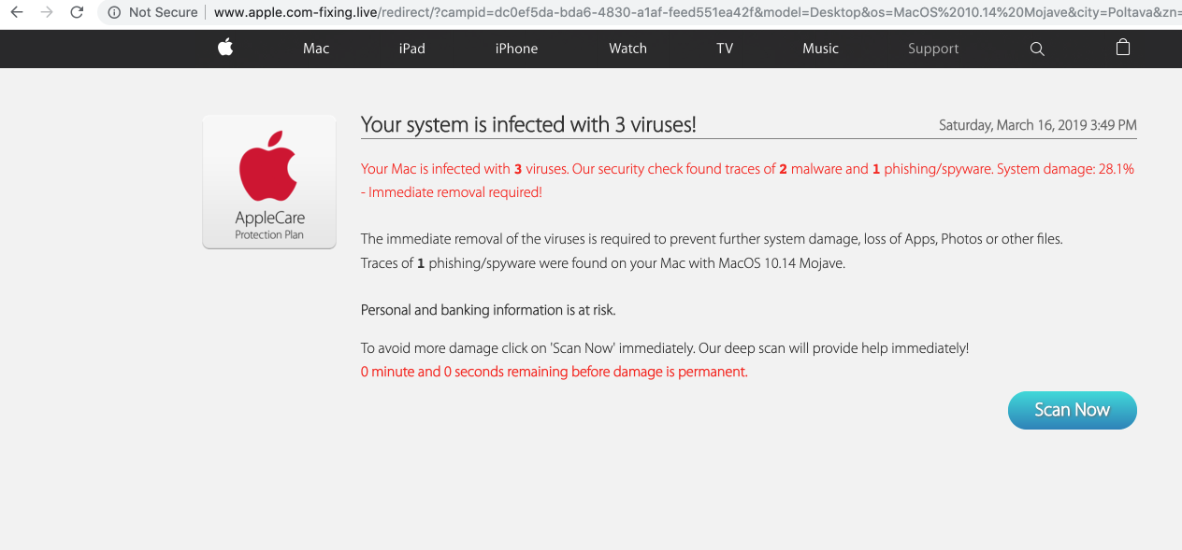
Task: Open the shopping bag icon
Action: tap(1123, 48)
